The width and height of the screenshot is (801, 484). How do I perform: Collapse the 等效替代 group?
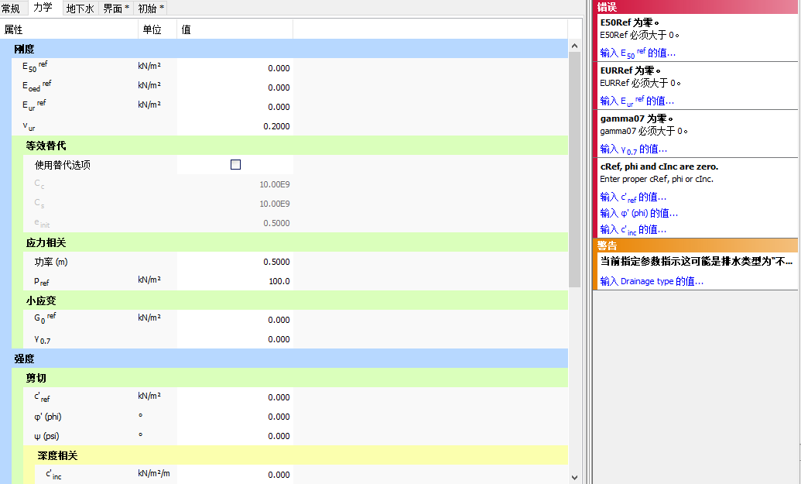(46, 146)
